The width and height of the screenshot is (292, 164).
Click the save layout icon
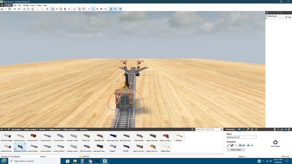(x=2, y=9)
